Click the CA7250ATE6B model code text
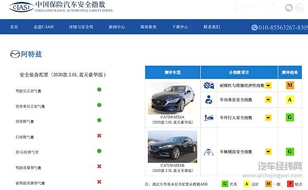Image resolution: width=308 pixels, height=190 pixels. (x=172, y=165)
